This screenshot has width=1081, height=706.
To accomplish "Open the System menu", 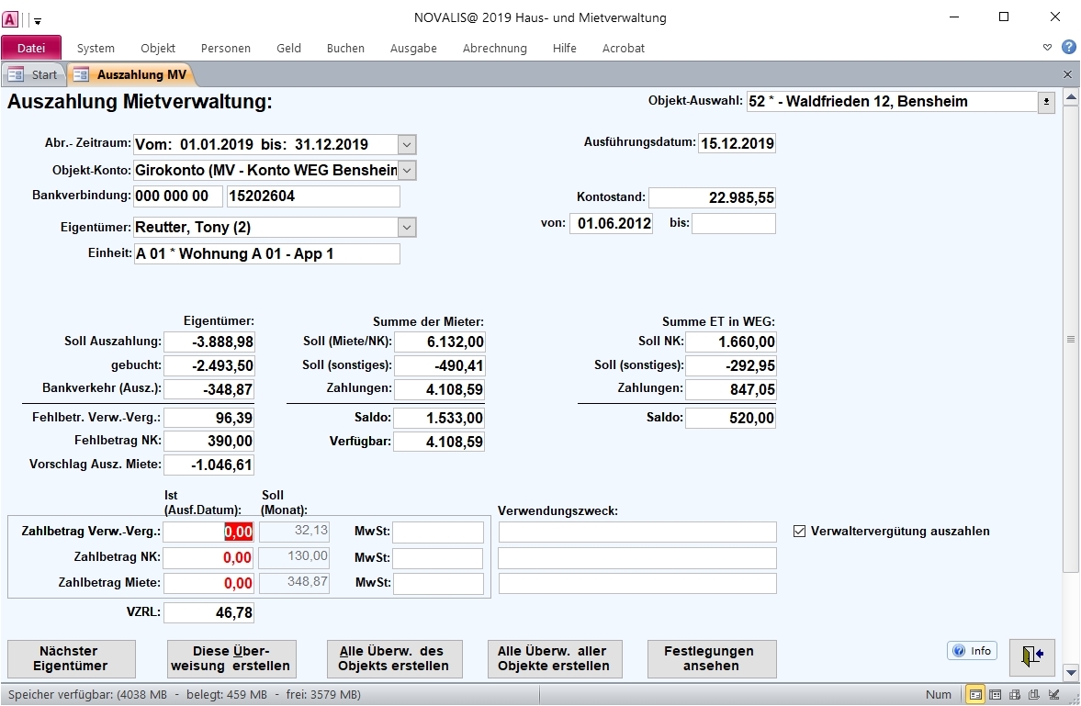I will pyautogui.click(x=96, y=48).
